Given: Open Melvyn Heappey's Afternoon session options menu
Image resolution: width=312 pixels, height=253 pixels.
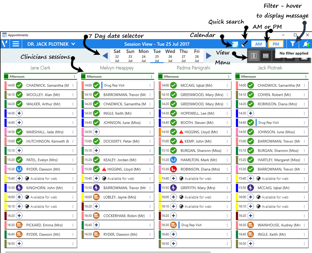Looking at the screenshot, I should [152, 76].
